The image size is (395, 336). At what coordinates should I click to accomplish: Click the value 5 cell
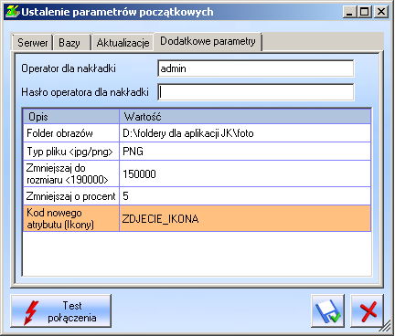[245, 196]
